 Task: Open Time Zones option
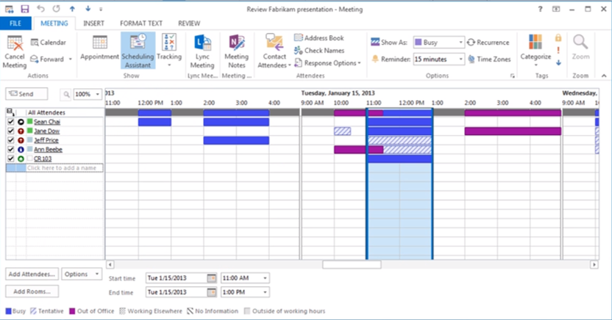pos(489,59)
